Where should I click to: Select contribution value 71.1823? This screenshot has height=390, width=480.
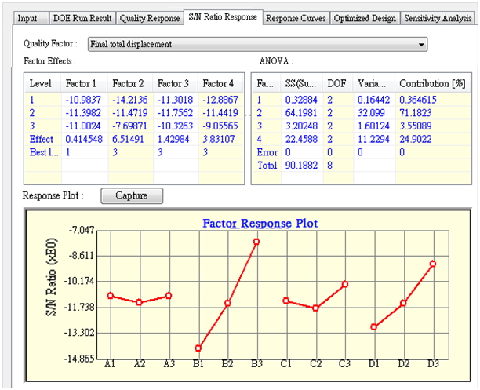click(x=416, y=113)
